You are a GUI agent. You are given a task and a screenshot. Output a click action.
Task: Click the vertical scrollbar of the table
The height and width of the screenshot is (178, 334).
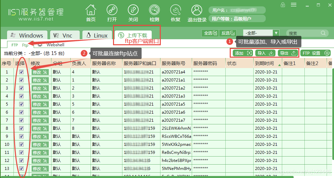[x=333, y=114]
